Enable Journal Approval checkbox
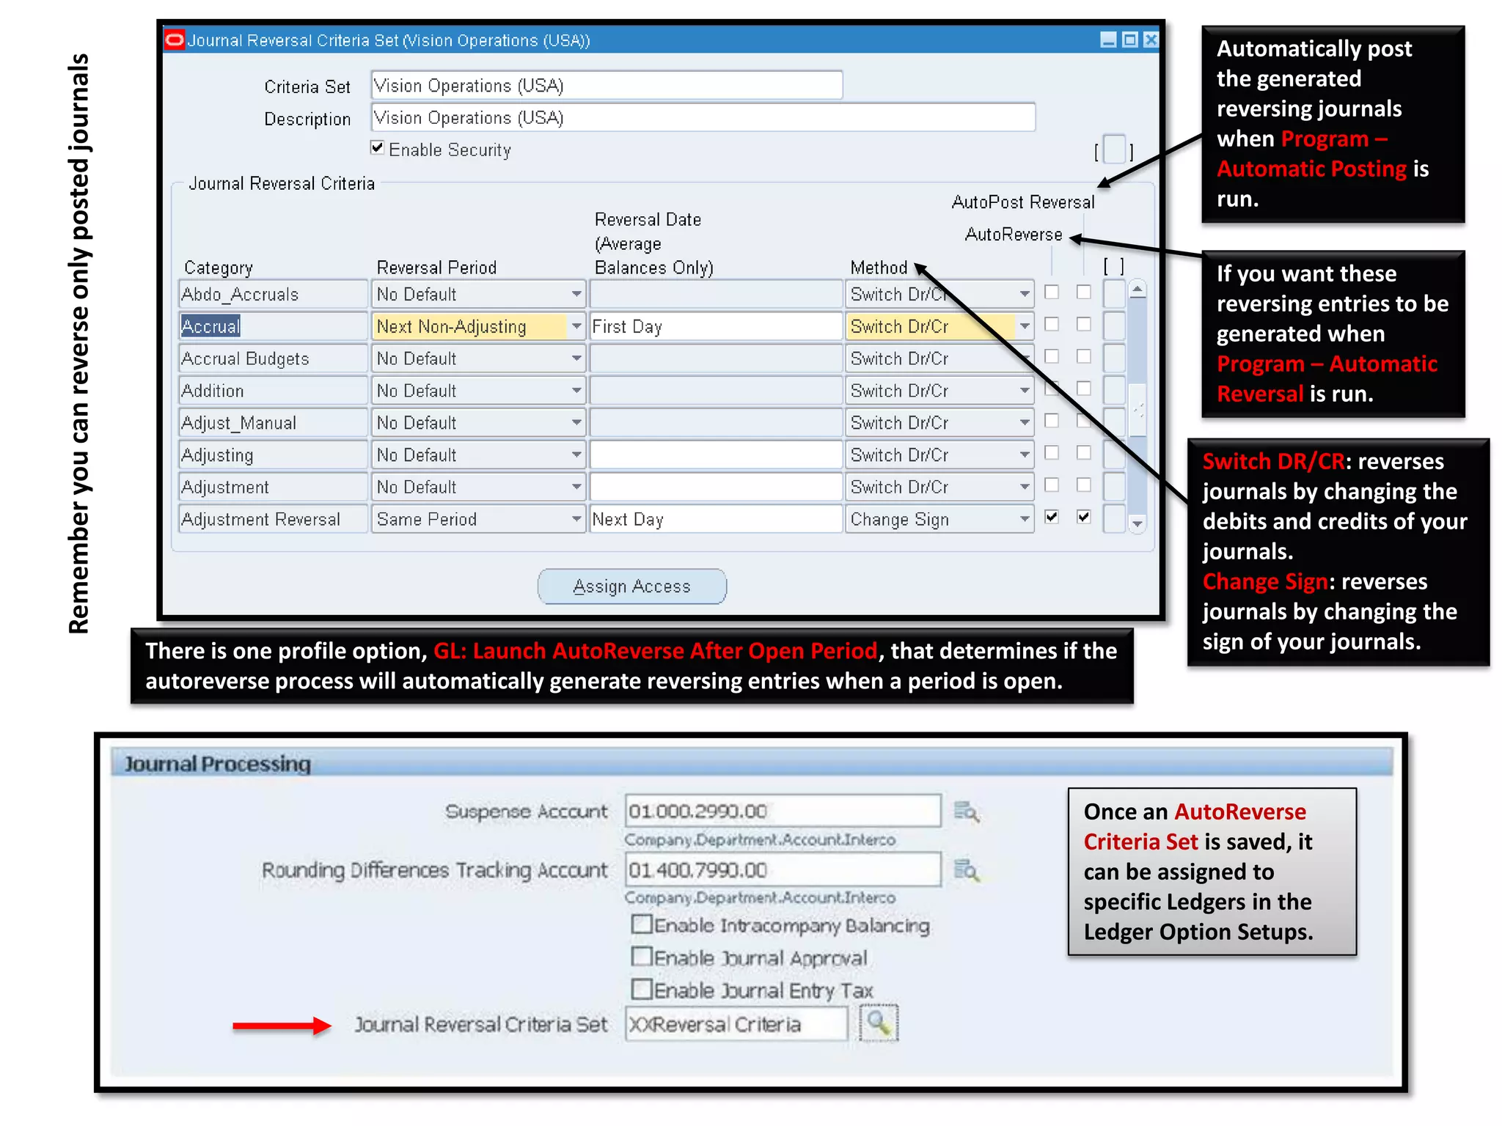 (641, 956)
